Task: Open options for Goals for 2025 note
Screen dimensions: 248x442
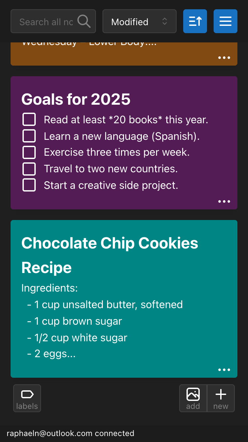Action: click(224, 201)
